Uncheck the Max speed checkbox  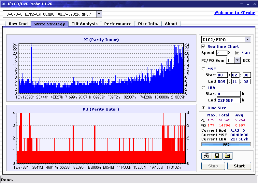[x=237, y=53]
